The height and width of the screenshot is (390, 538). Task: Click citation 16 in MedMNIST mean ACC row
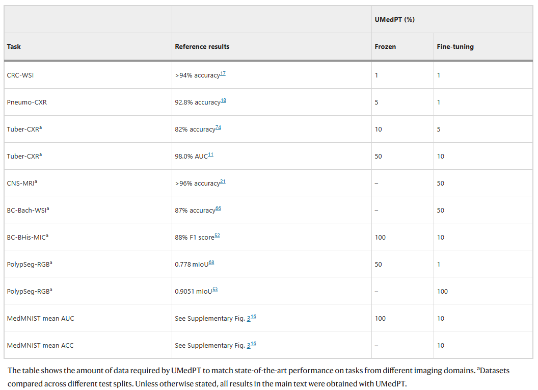point(253,344)
